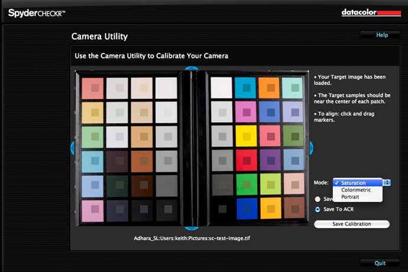Click the deep blue patch in the right panel's bottom row
408x272 pixels.
point(247,208)
